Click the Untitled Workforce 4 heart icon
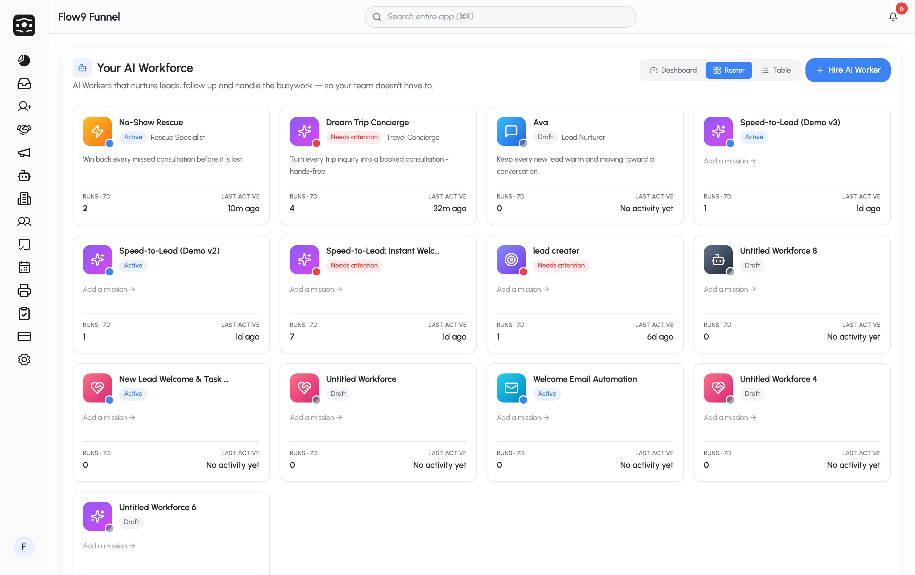915x575 pixels. pyautogui.click(x=718, y=388)
